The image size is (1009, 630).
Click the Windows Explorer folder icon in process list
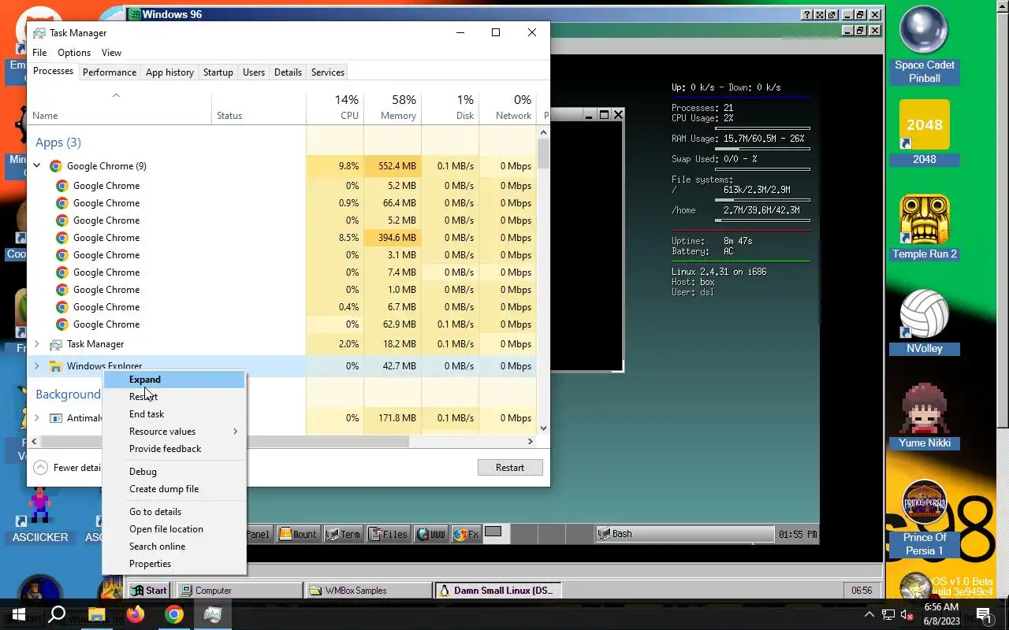55,366
